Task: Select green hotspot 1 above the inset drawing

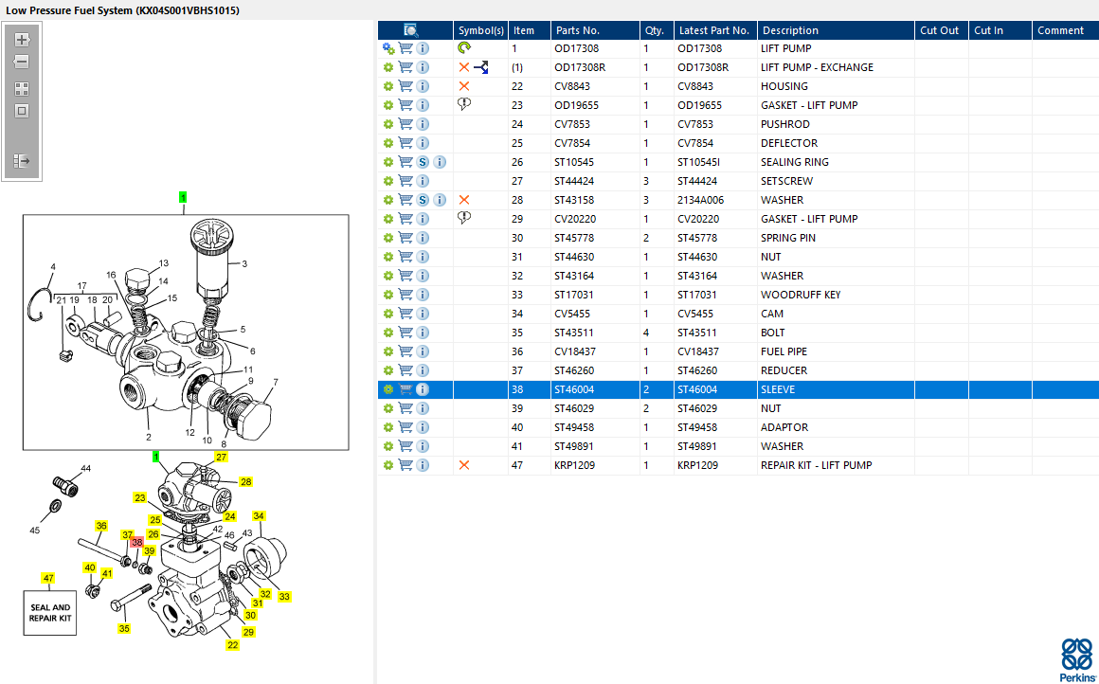Action: point(183,198)
